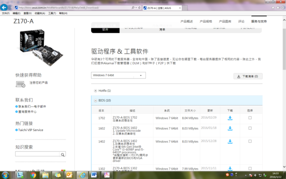The width and height of the screenshot is (286, 179).
Task: Open the 收藏夹(A) menu
Action: coord(40,13)
